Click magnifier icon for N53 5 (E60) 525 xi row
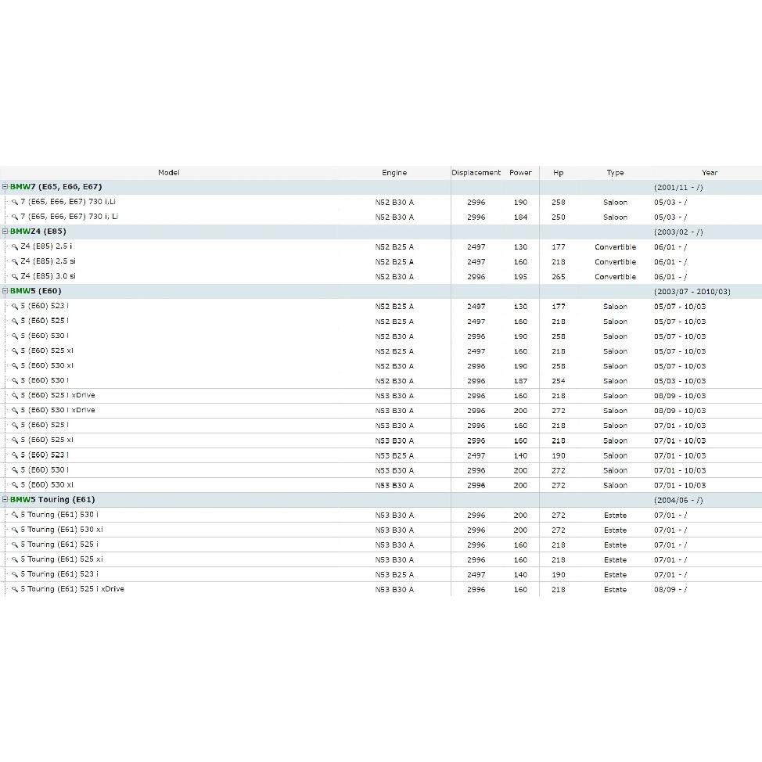Screen dimensions: 762x762 [15, 440]
